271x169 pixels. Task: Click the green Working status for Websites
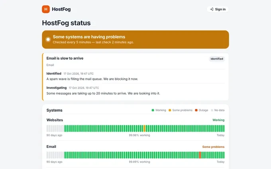point(218,120)
